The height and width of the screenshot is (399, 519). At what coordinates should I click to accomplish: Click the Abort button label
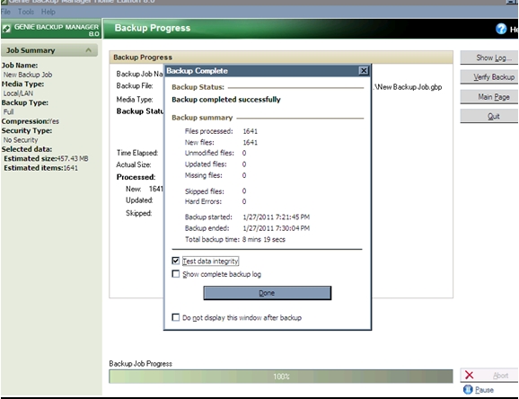click(500, 376)
